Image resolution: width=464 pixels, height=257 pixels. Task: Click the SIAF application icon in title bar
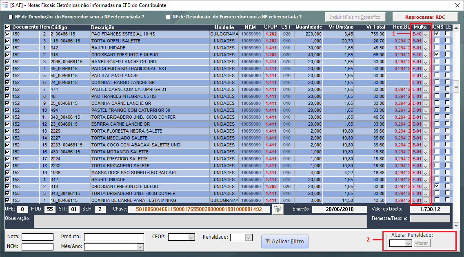tap(5, 5)
